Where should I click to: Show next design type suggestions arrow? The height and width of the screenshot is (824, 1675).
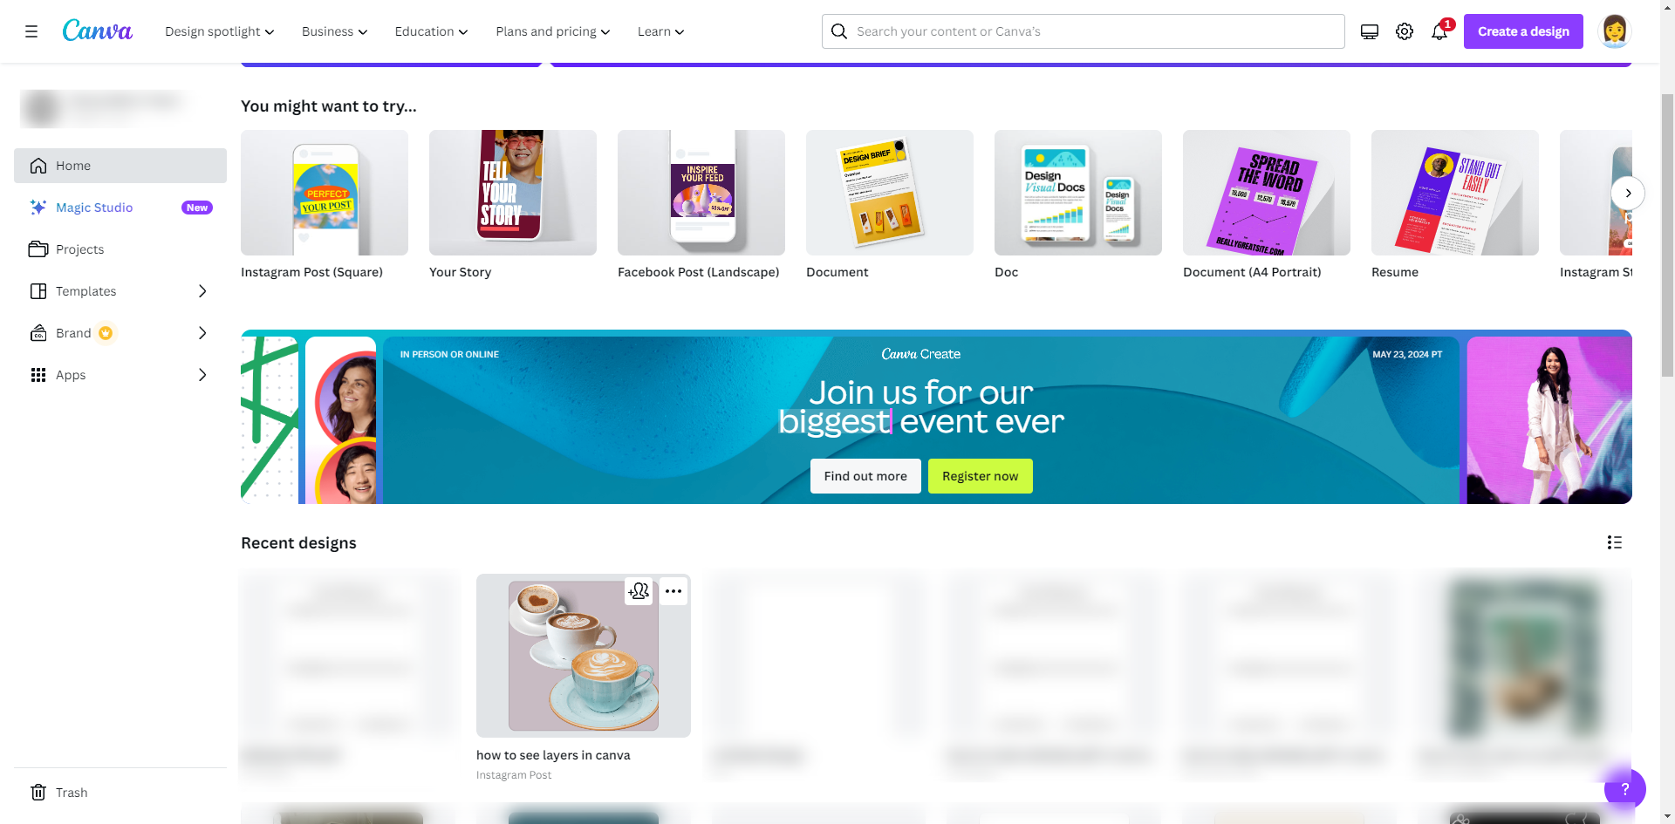[1628, 193]
